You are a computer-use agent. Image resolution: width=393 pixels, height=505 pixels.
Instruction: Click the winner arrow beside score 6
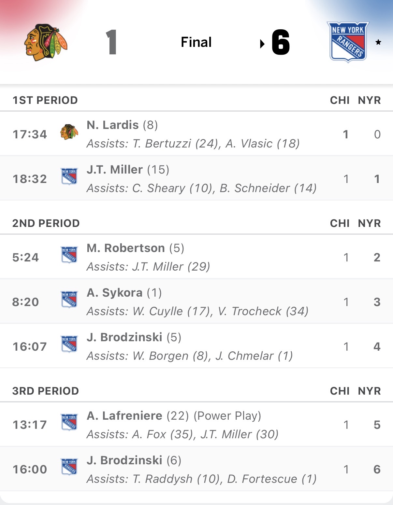(262, 43)
